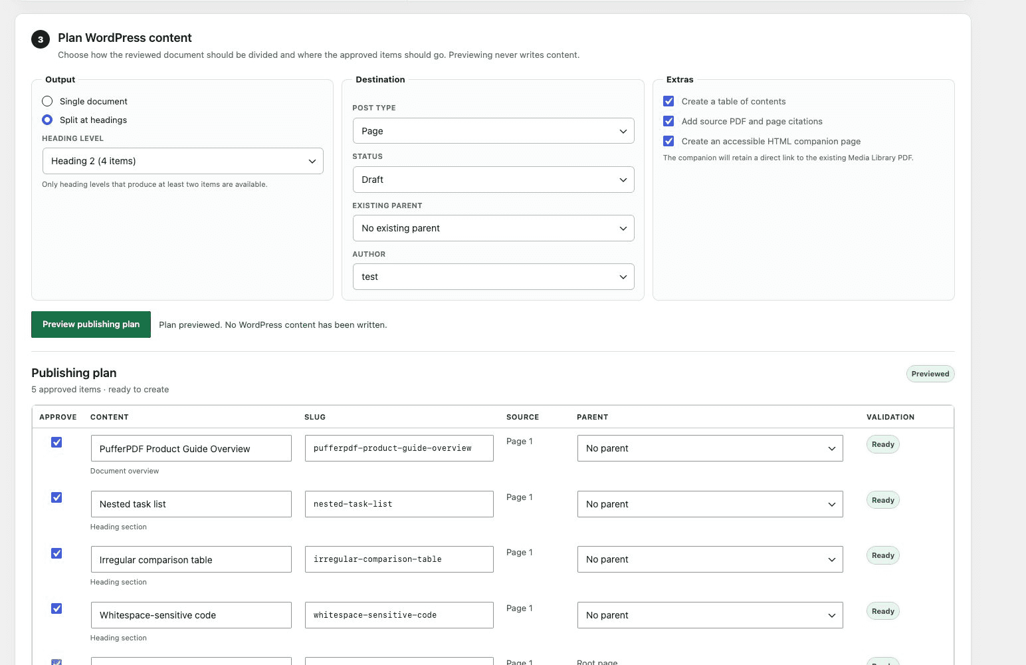
Task: Edit the Irregular comparison table title field
Action: pyautogui.click(x=191, y=559)
